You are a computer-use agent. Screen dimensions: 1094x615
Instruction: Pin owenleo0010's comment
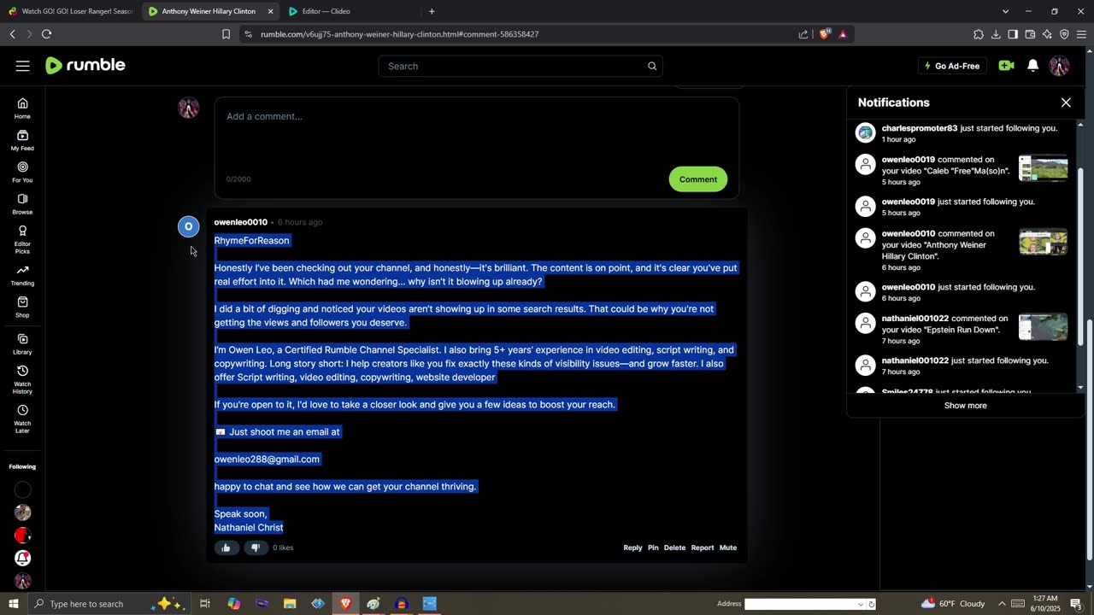[653, 548]
